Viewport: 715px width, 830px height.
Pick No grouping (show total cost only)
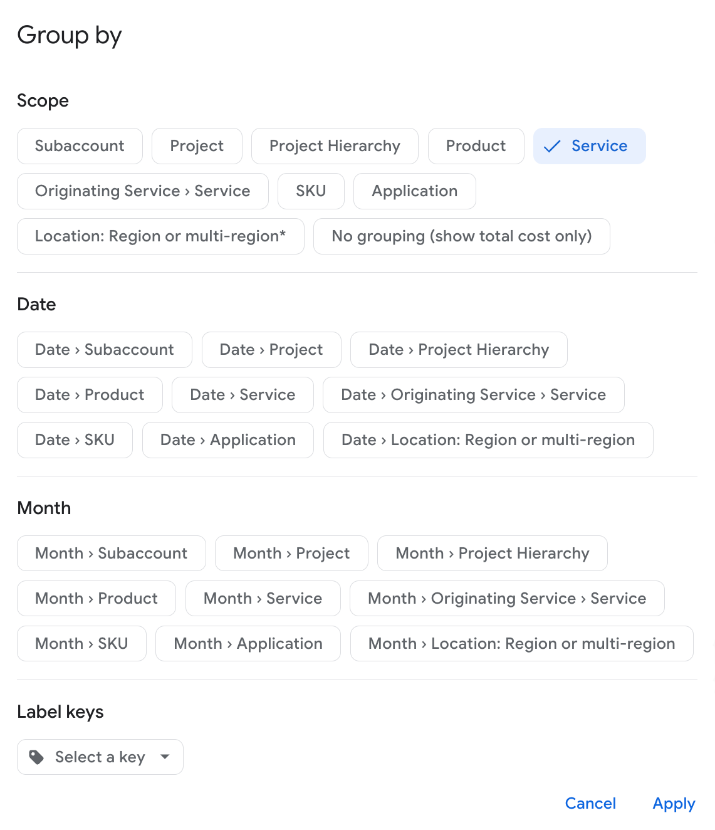pyautogui.click(x=461, y=236)
